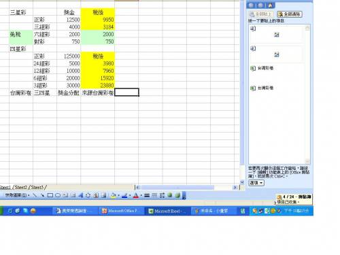Select the Line drawing tool

coord(35,195)
